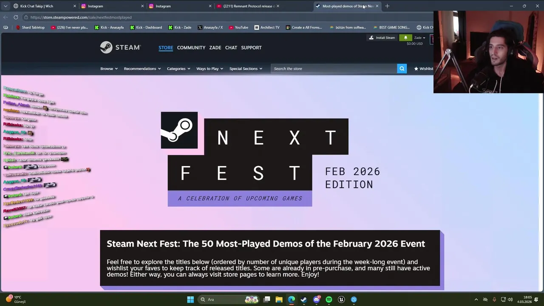Open the Wishlist link

click(x=424, y=68)
